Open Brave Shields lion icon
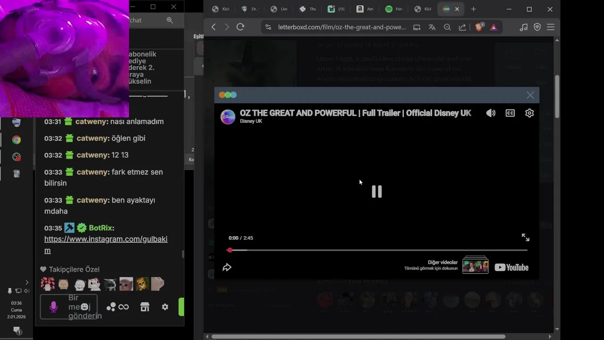The width and height of the screenshot is (604, 340). [x=479, y=27]
